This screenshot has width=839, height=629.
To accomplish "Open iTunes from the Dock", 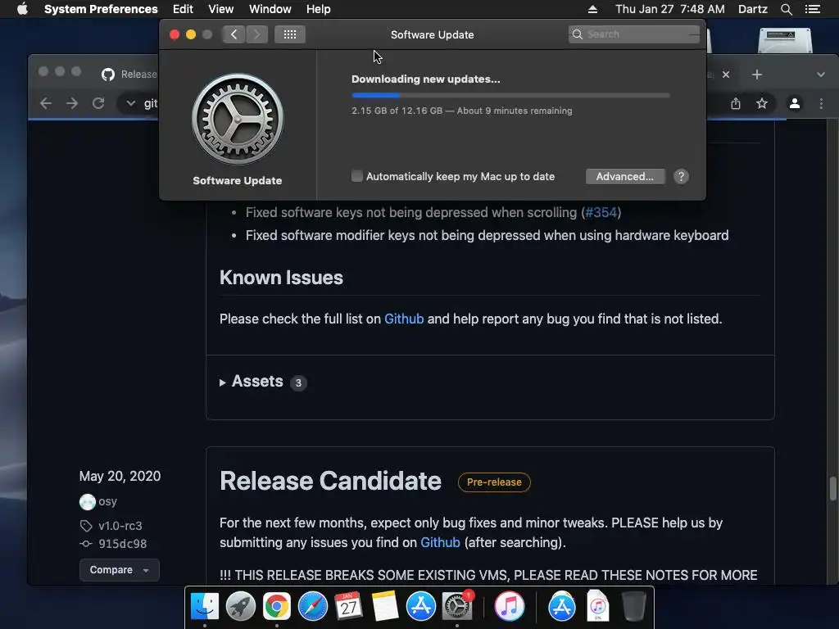I will click(x=509, y=607).
